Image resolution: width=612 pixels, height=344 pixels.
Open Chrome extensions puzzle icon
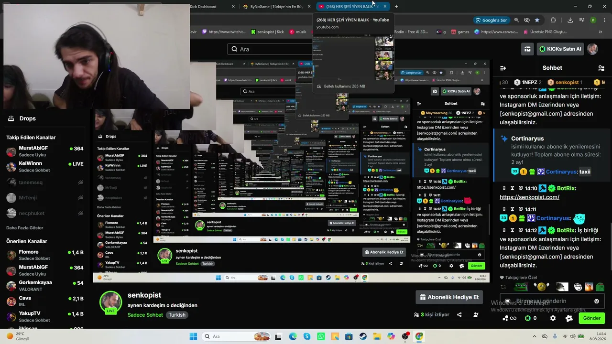[x=553, y=20]
